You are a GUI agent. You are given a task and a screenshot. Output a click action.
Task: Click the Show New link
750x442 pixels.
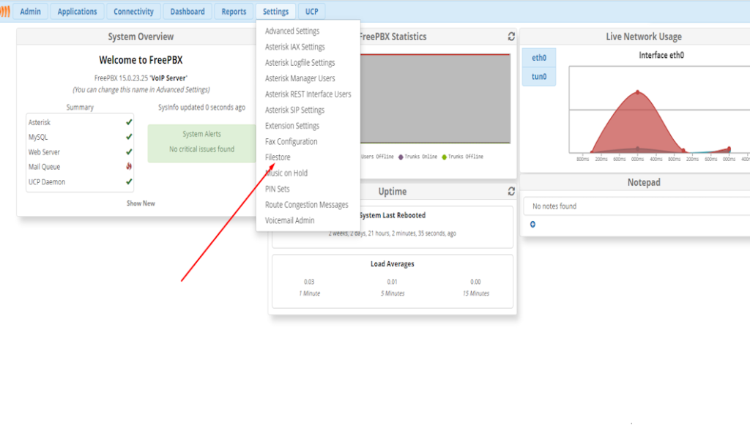[141, 203]
